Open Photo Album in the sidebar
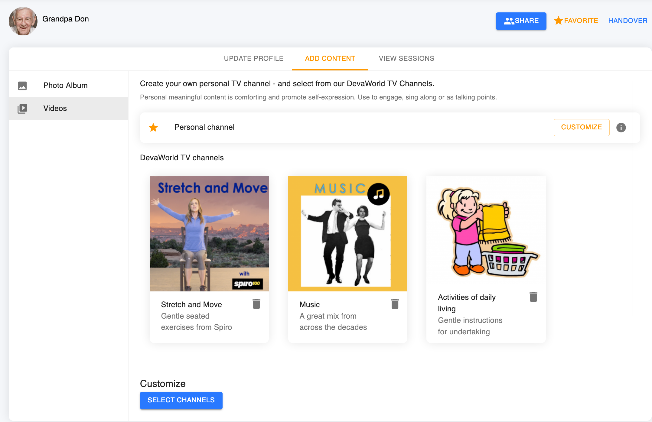 69,86
